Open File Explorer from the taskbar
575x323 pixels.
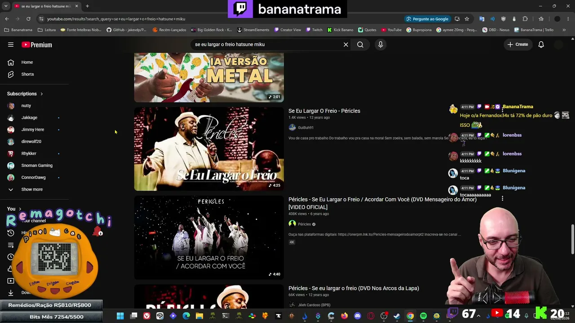[199, 316]
